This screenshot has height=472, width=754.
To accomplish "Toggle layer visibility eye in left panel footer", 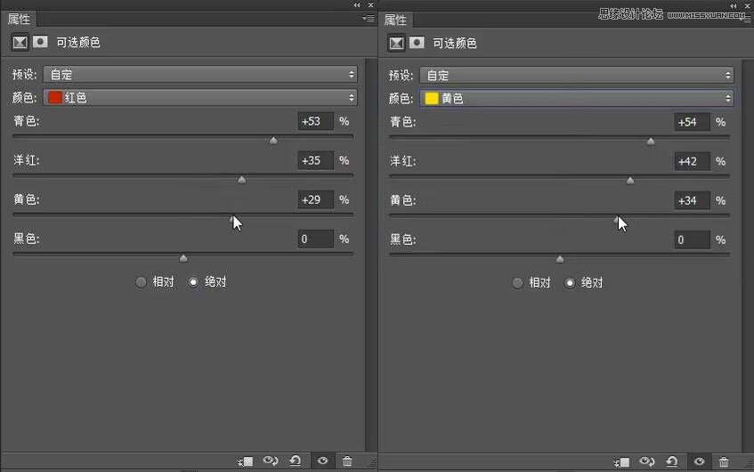I will (x=322, y=461).
